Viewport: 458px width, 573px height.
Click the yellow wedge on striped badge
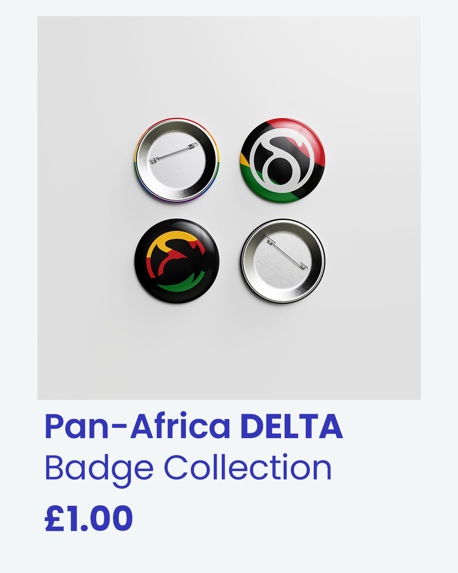245,160
